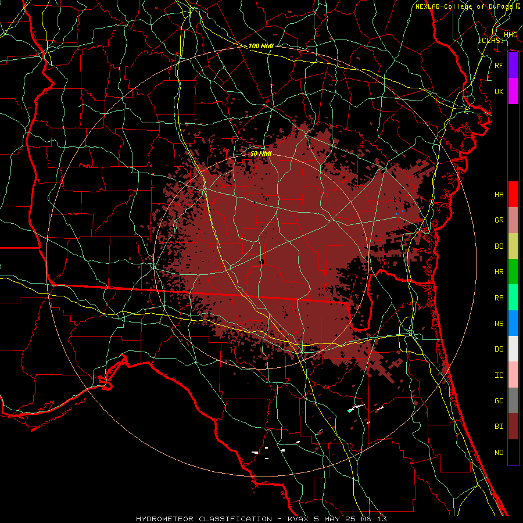Click the "BD" legend label
This screenshot has height=523, width=523.
[499, 246]
